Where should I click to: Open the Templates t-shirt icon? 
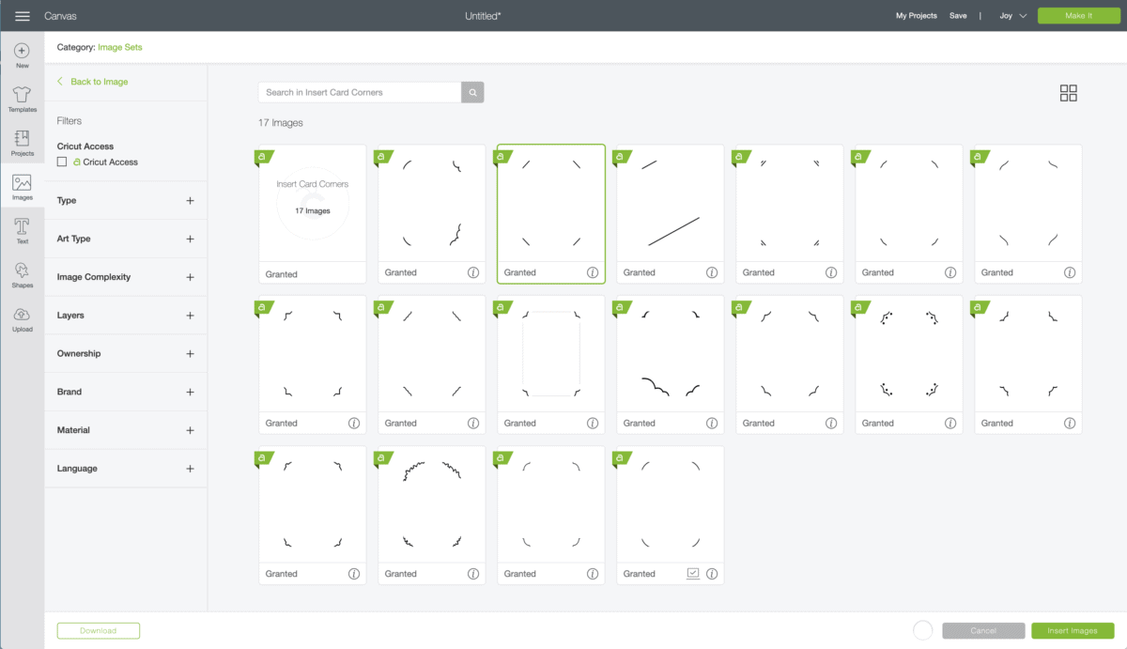click(22, 95)
